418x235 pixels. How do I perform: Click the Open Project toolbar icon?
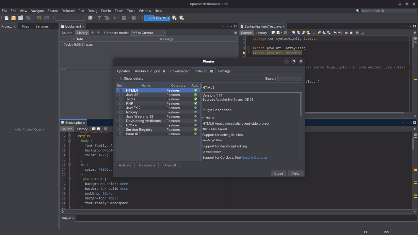[21, 18]
